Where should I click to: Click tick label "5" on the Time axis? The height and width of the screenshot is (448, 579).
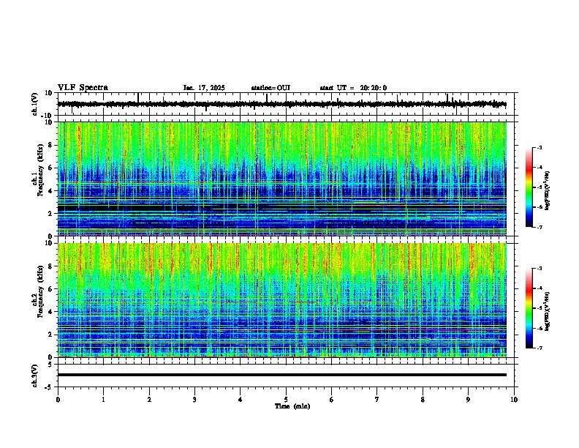(x=286, y=400)
